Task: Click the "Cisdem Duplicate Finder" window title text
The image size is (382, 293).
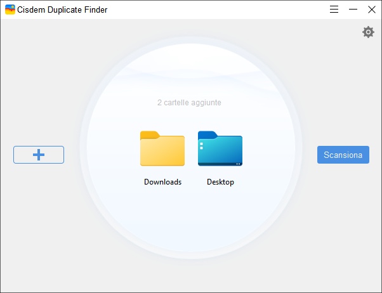Action: (x=60, y=10)
